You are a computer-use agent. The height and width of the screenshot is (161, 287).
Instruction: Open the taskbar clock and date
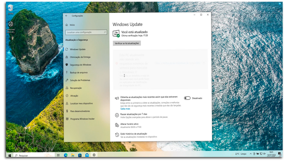(271, 154)
